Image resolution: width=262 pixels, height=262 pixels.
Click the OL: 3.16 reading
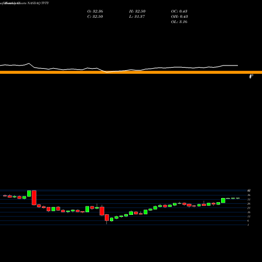tap(179, 22)
